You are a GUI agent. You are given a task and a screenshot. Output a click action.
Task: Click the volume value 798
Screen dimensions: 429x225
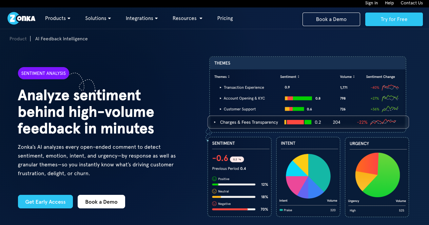click(x=343, y=98)
